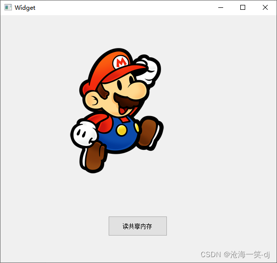Click the Widget title text
277x263 pixels.
25,8
